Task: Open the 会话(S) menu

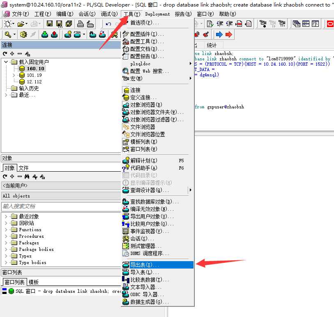Action: pos(87,14)
